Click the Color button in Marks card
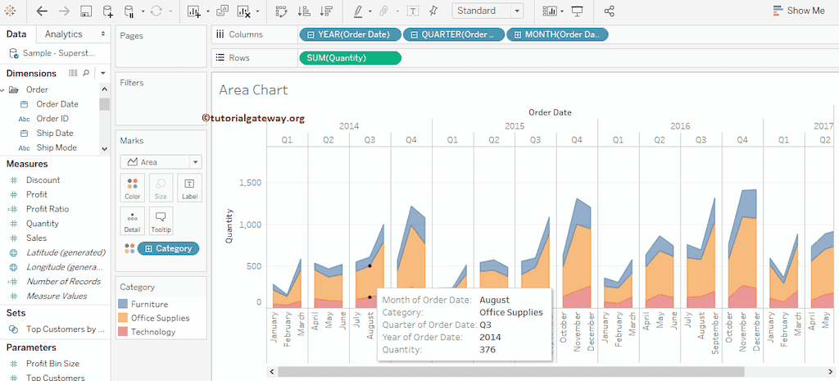The image size is (839, 381). (x=132, y=188)
